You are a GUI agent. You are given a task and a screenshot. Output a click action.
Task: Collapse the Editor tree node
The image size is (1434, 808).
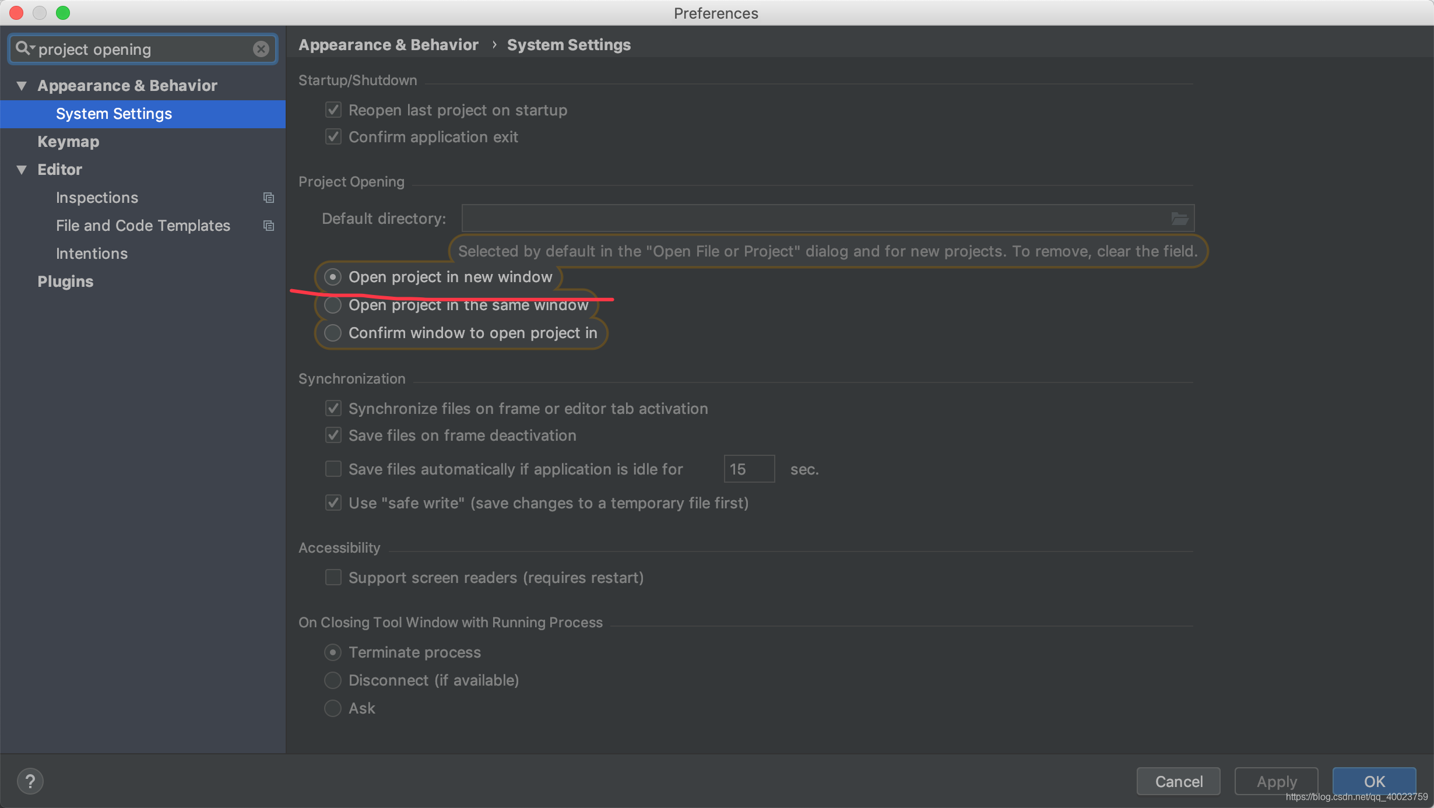22,170
